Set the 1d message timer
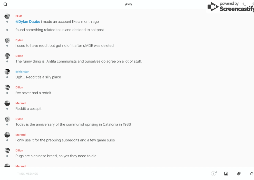Screen dimensions: 254x180 point(214,174)
